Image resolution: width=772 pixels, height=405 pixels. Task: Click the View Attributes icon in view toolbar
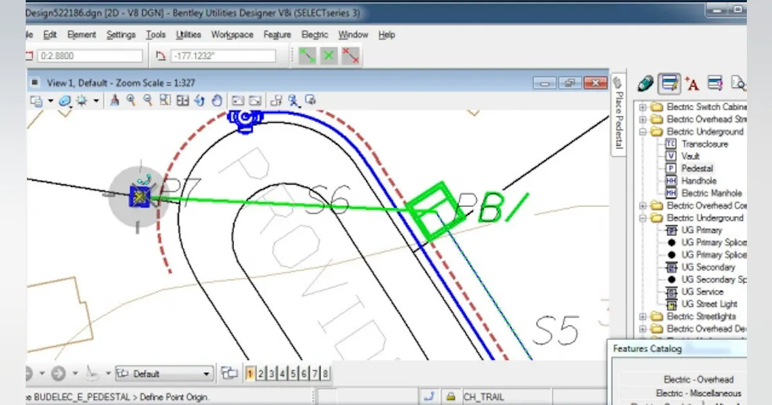36,101
